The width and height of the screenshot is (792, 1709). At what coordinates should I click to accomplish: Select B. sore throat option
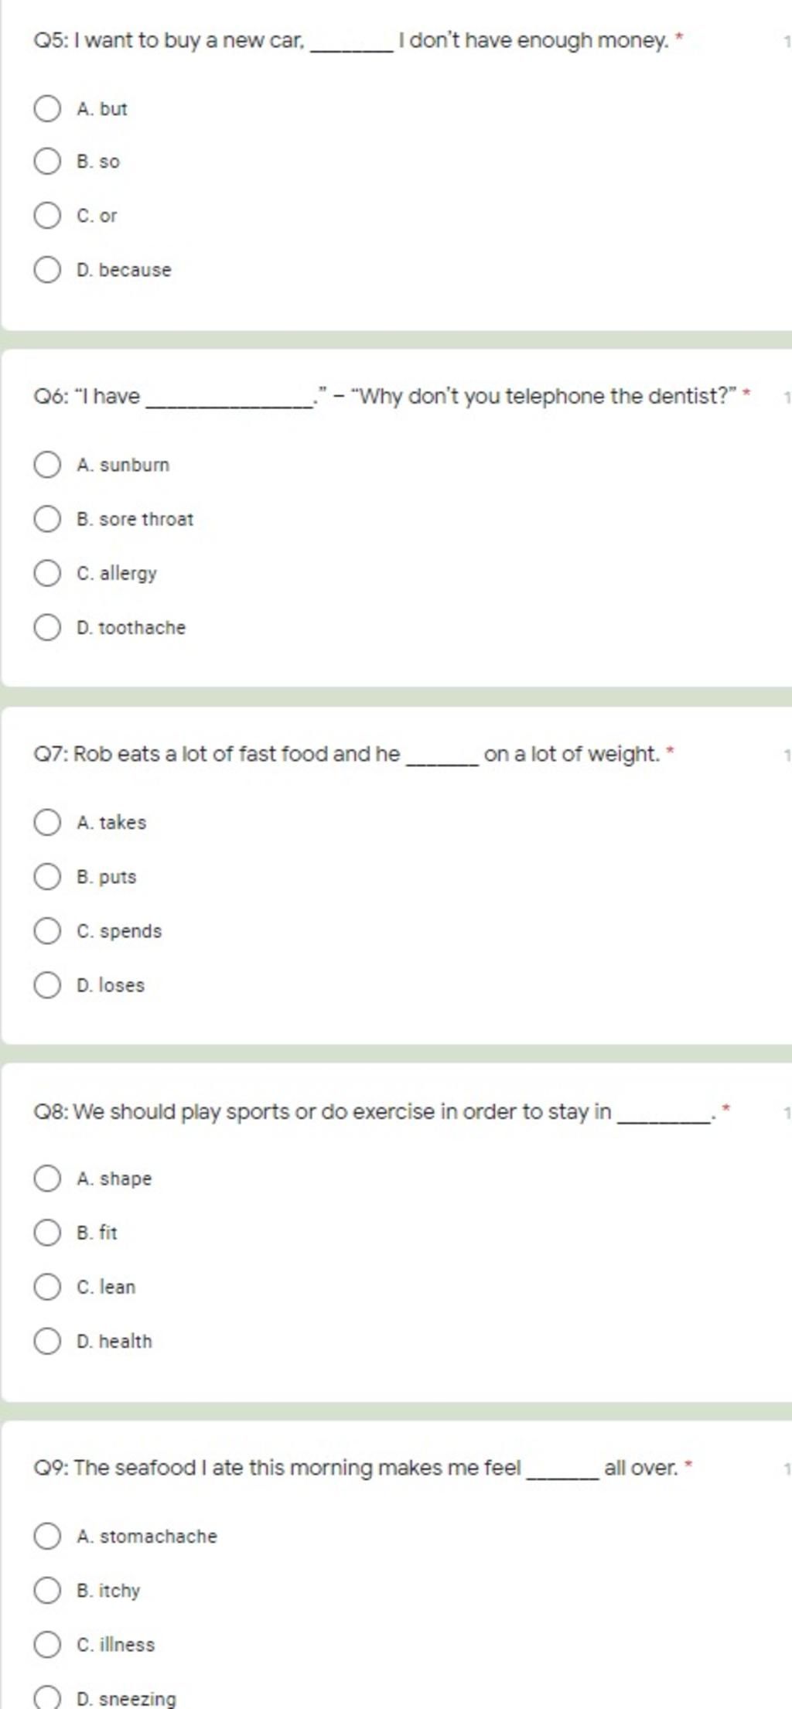point(47,519)
